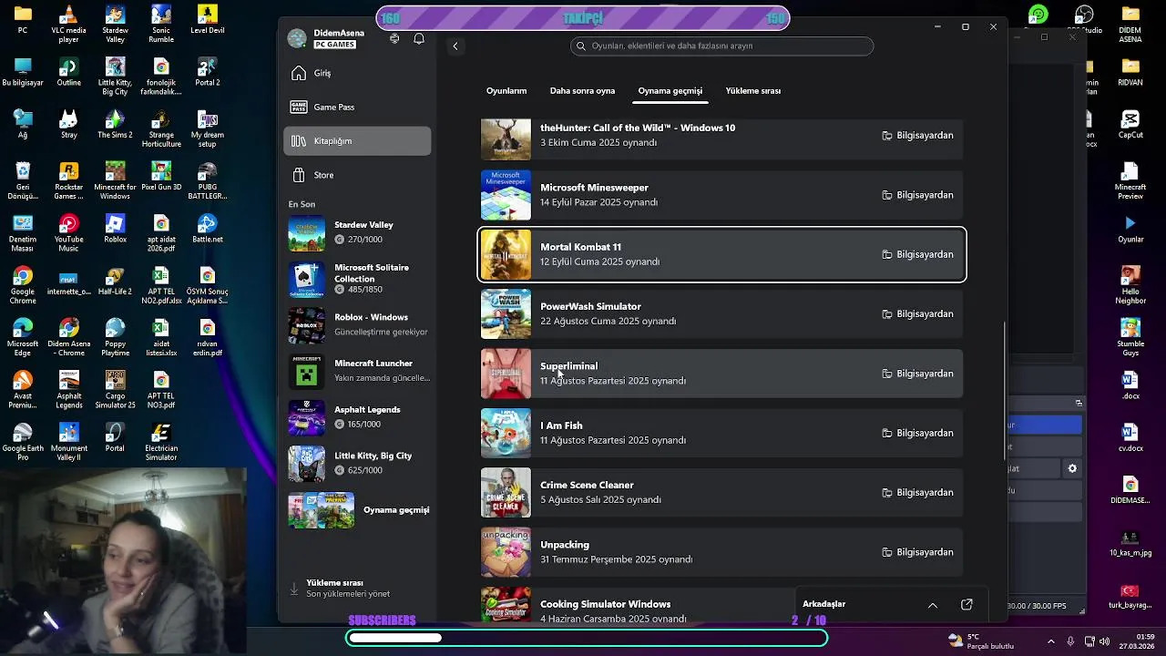The width and height of the screenshot is (1166, 656).
Task: Open Google Chrome desktop shortcut
Action: [23, 286]
